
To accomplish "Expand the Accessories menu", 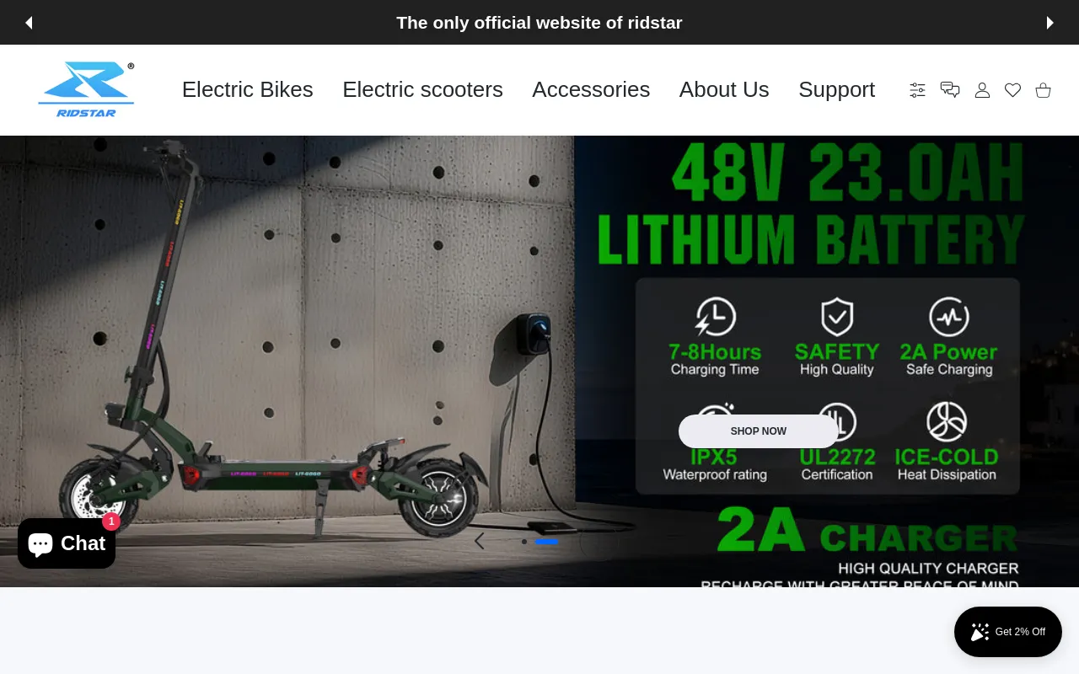I will pyautogui.click(x=591, y=89).
